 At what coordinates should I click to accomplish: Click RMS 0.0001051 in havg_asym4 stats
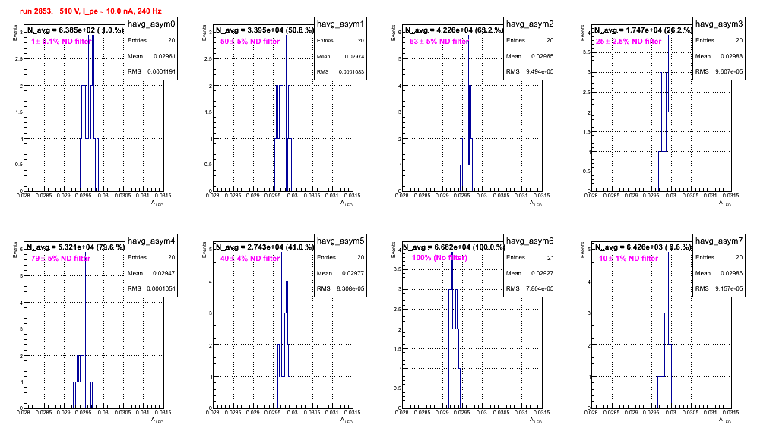(151, 288)
